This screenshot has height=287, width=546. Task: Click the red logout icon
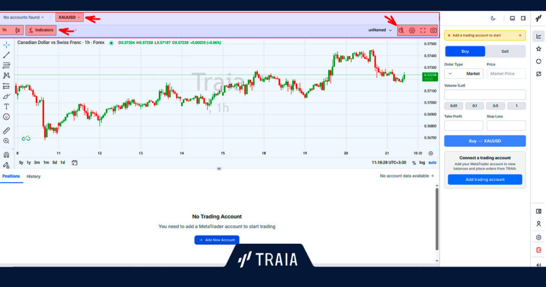click(x=539, y=250)
